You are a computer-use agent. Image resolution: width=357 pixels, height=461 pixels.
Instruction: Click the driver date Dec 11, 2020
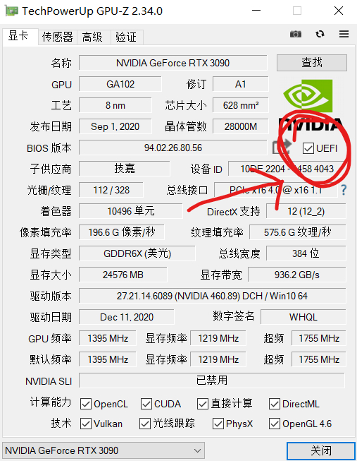(127, 317)
